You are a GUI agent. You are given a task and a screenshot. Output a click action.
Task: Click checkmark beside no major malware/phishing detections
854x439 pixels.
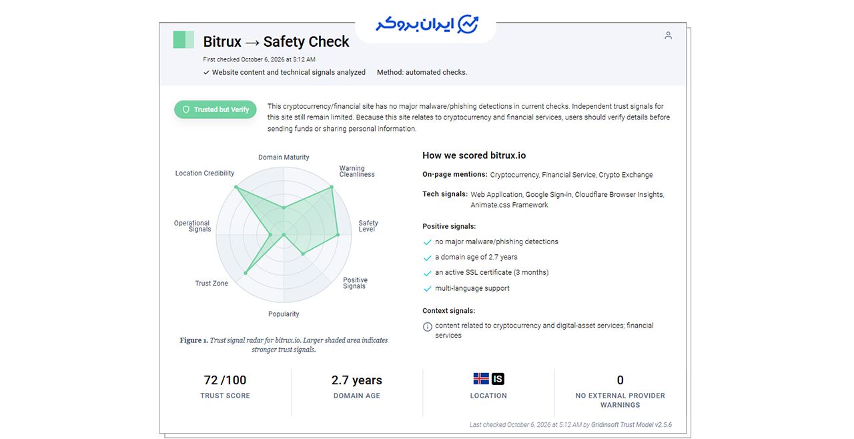click(428, 242)
